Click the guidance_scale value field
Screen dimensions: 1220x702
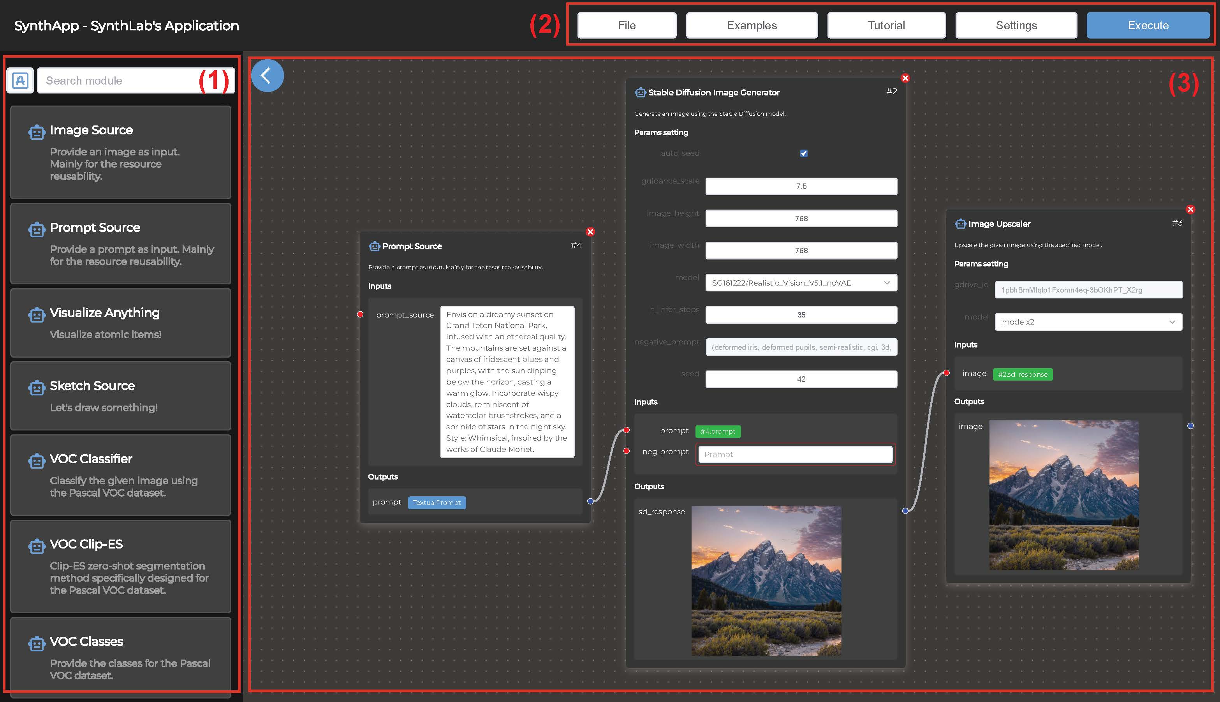pyautogui.click(x=801, y=187)
